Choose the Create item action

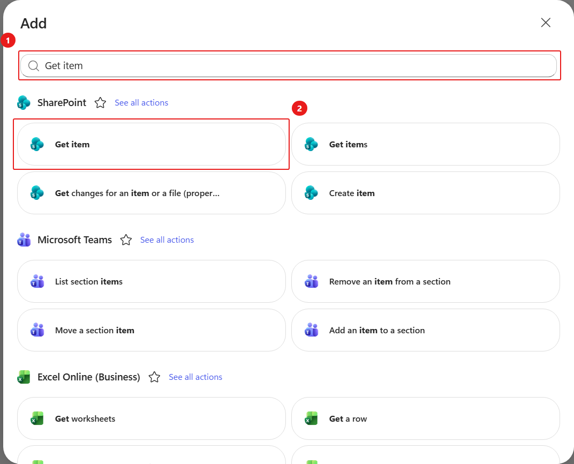pyautogui.click(x=425, y=193)
